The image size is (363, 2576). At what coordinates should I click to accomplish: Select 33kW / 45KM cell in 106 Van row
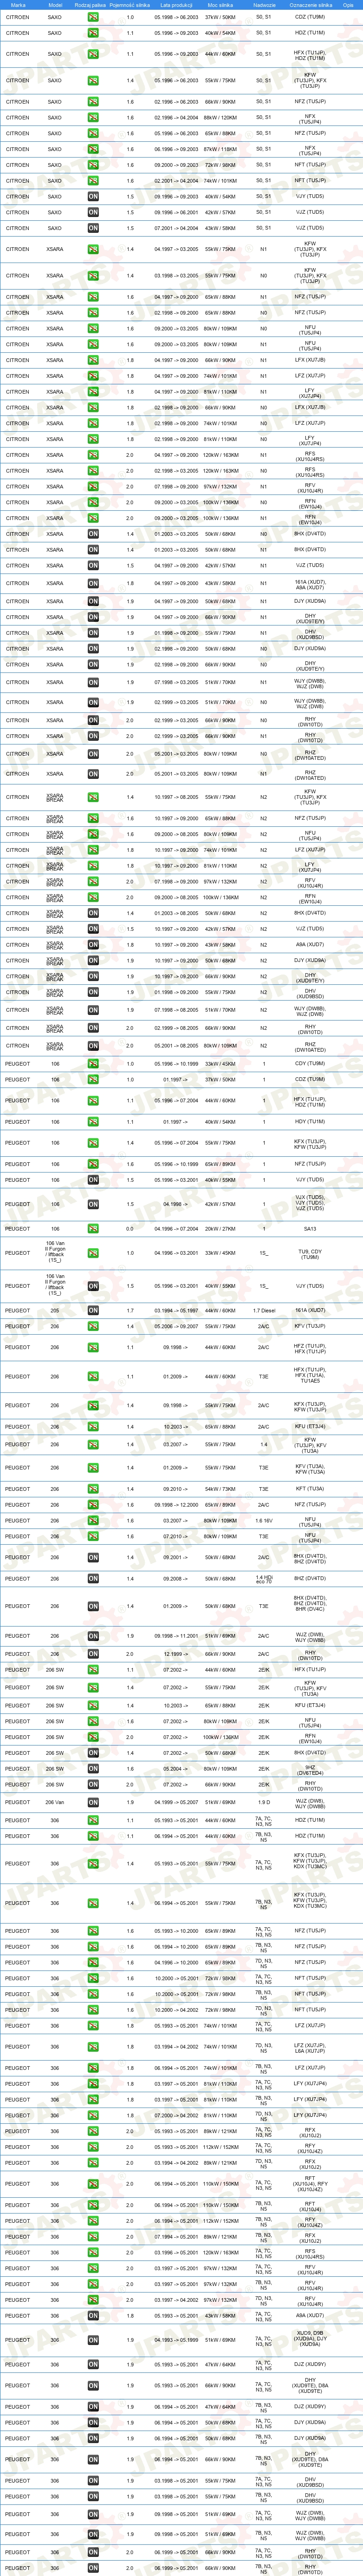[220, 1254]
